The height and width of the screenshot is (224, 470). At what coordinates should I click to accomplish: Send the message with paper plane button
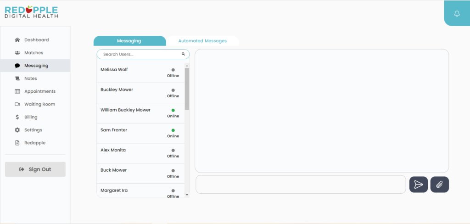[419, 185]
